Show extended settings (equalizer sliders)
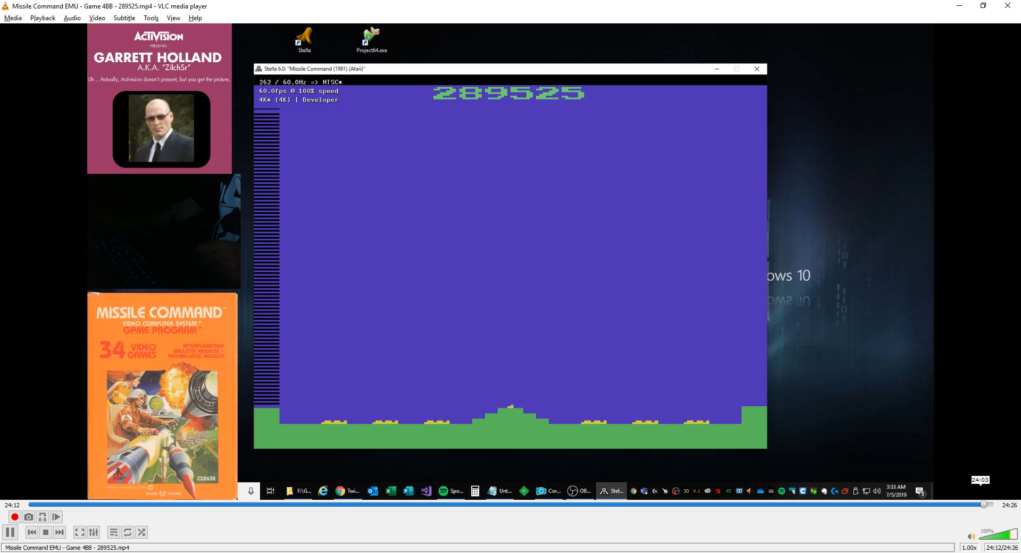This screenshot has width=1021, height=553. pyautogui.click(x=94, y=532)
